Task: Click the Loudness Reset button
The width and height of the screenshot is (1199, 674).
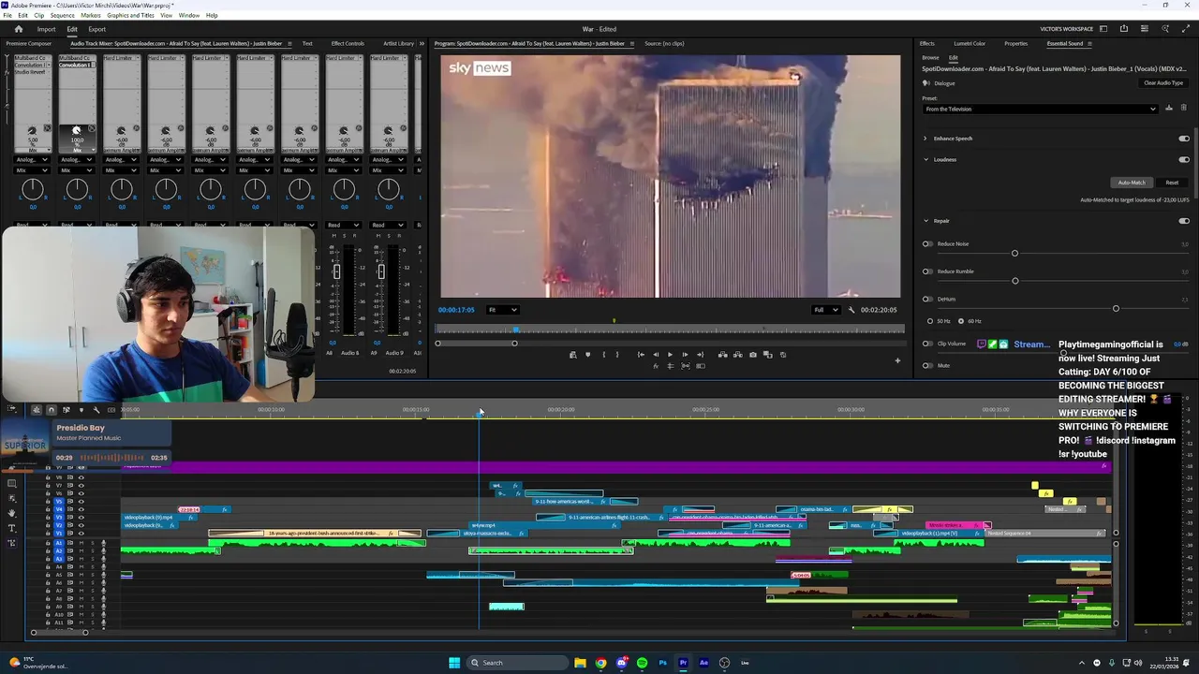Action: tap(1172, 183)
